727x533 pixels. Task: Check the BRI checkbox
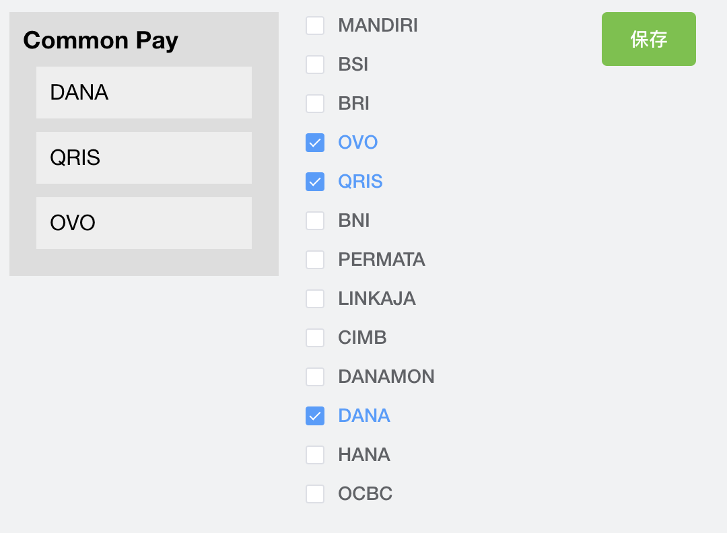315,104
